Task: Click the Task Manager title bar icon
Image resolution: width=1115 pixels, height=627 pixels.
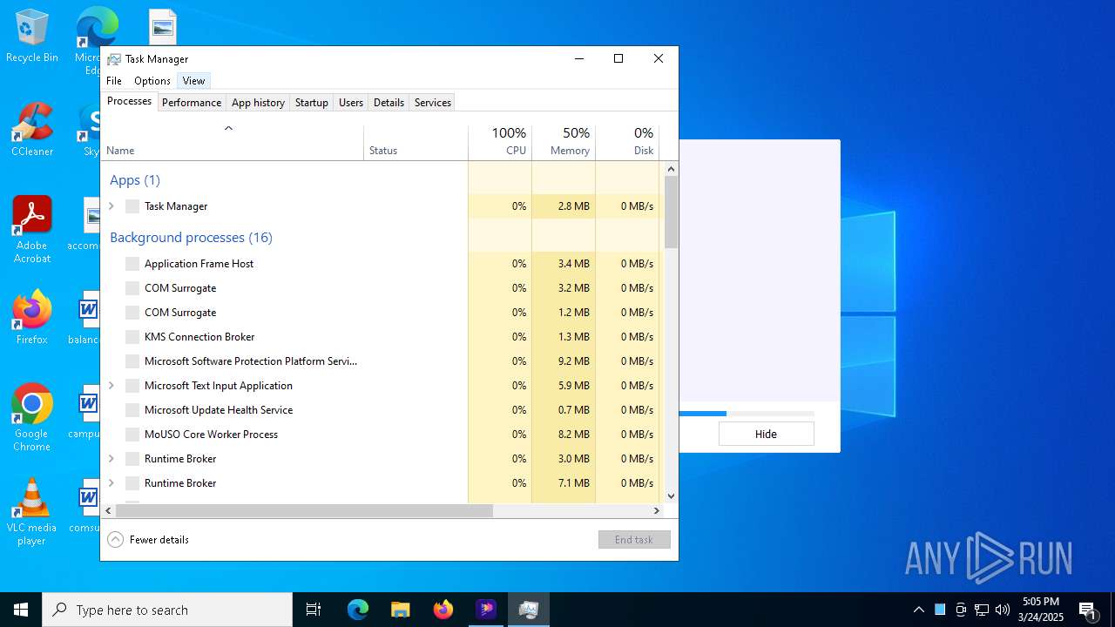Action: tap(114, 59)
